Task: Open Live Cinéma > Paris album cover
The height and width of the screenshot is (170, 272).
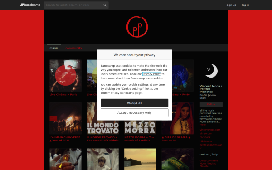Action: point(65,75)
